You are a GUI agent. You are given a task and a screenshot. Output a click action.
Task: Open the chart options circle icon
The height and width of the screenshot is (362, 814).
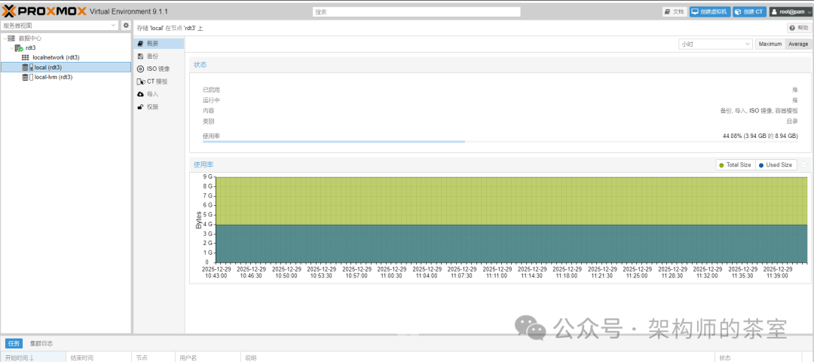(x=803, y=164)
